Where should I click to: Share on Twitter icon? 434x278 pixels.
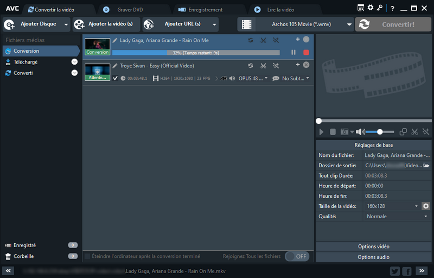[x=395, y=271]
